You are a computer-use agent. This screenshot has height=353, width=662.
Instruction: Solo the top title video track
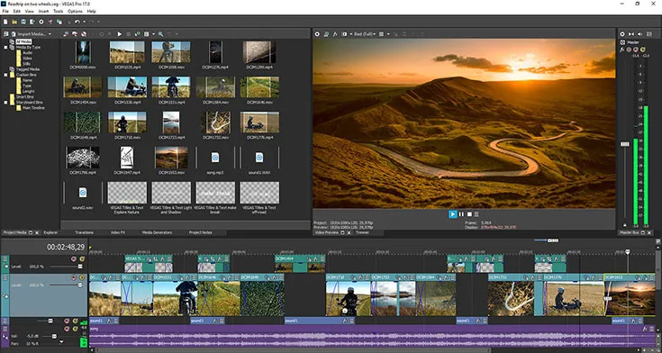[x=82, y=258]
